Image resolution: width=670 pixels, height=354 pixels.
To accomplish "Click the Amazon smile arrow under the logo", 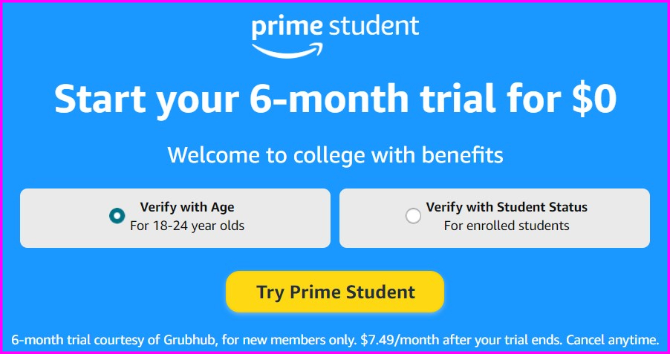I will 290,50.
